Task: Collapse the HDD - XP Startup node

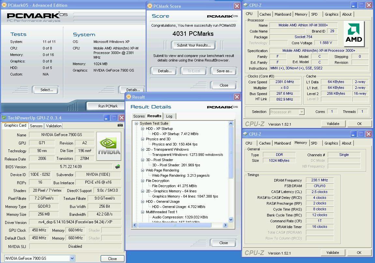Action: (x=142, y=129)
